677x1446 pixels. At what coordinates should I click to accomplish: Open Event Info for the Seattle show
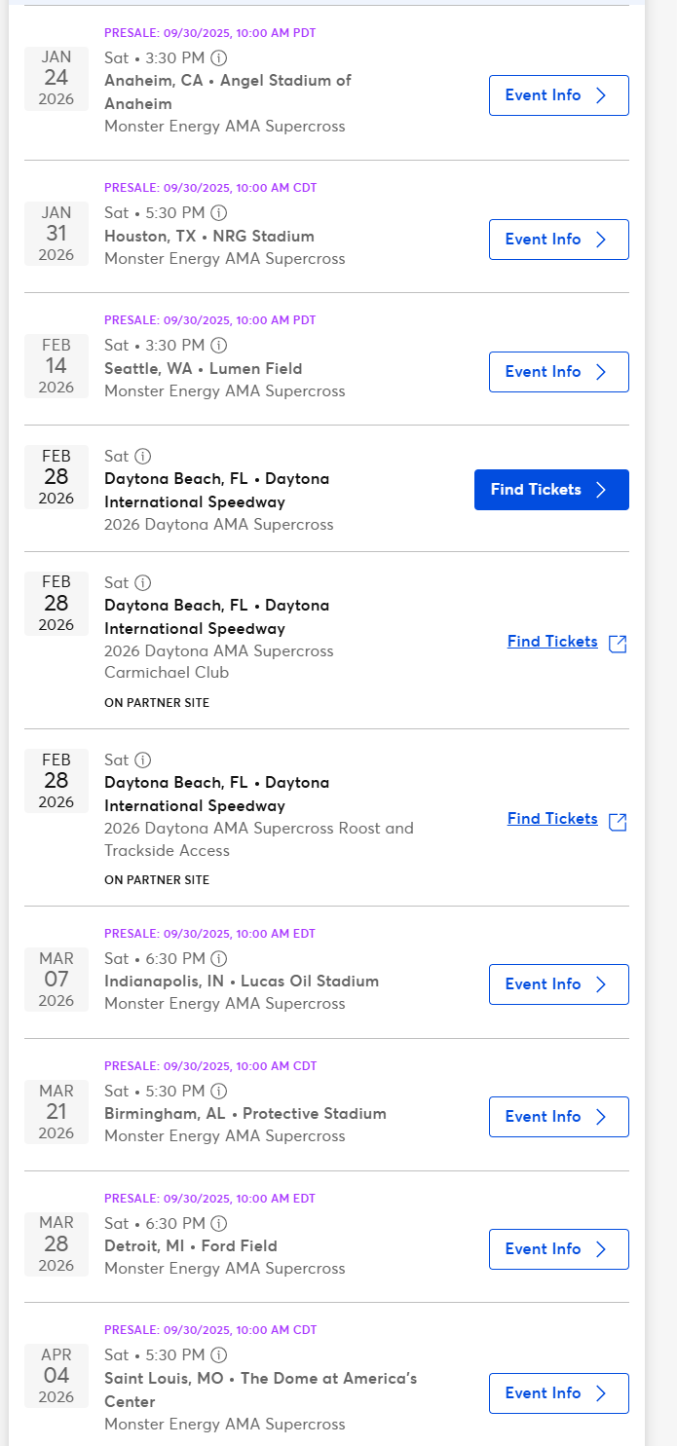[558, 372]
